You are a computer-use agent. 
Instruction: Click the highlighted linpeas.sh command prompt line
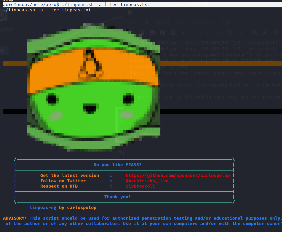pyautogui.click(x=142, y=5)
